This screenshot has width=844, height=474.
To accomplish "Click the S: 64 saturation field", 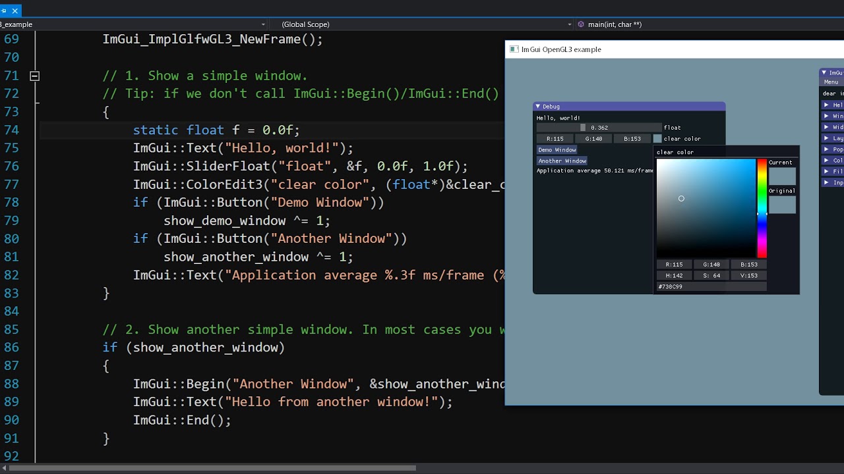I will coord(711,276).
